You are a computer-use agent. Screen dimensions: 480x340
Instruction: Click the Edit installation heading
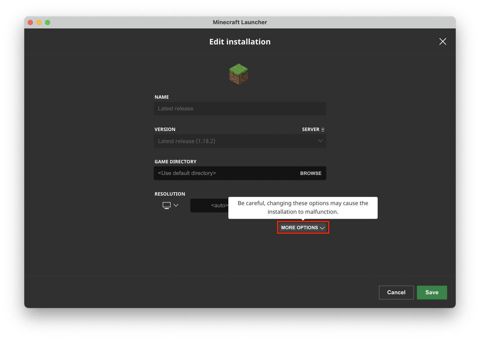tap(240, 42)
